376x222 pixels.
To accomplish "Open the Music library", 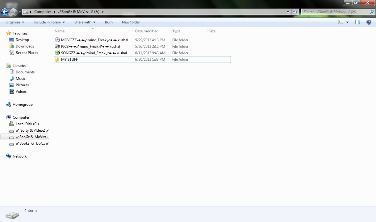I will tap(21, 79).
